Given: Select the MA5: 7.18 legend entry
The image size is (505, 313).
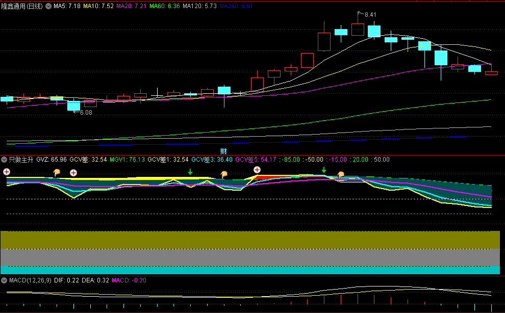Looking at the screenshot, I should click(x=67, y=6).
